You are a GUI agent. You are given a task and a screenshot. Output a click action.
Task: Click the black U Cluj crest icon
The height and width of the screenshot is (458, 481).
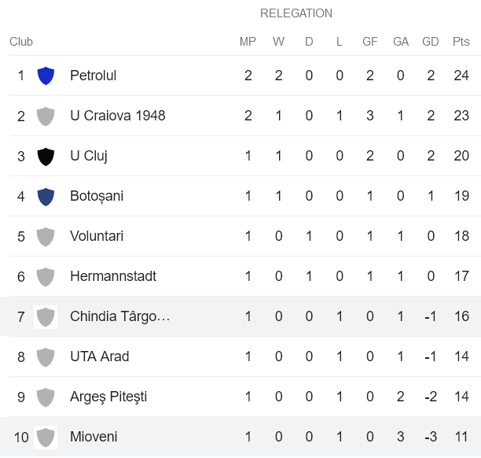coord(46,156)
